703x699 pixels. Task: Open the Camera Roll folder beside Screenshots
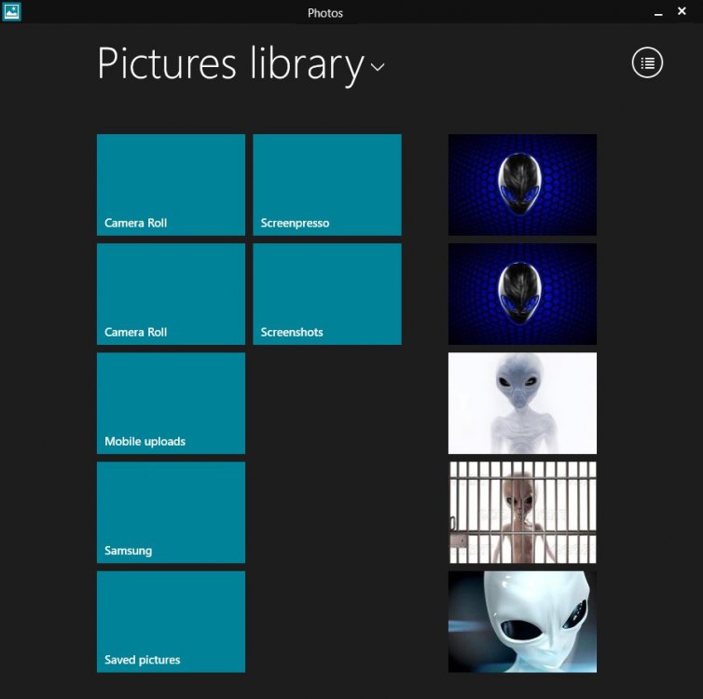[171, 294]
